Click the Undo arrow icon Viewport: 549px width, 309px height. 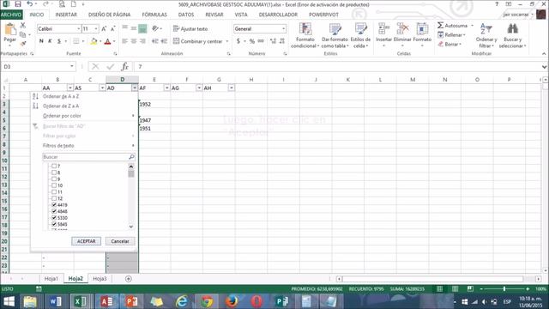click(30, 4)
